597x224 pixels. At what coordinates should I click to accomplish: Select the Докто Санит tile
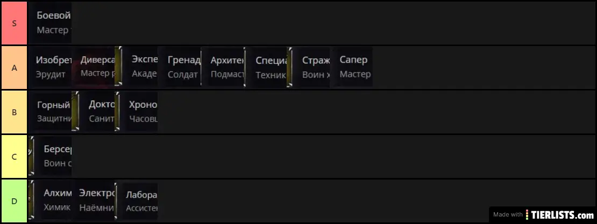[93, 111]
